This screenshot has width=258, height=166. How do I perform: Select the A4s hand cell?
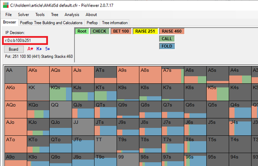coord(240,75)
